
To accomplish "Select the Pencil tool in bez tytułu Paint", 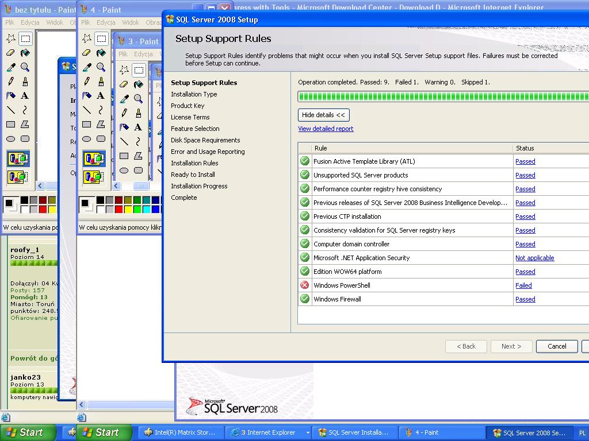I will 11,82.
